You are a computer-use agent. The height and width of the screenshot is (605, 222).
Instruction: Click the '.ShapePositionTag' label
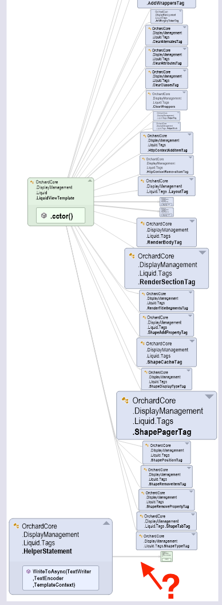[x=166, y=460]
